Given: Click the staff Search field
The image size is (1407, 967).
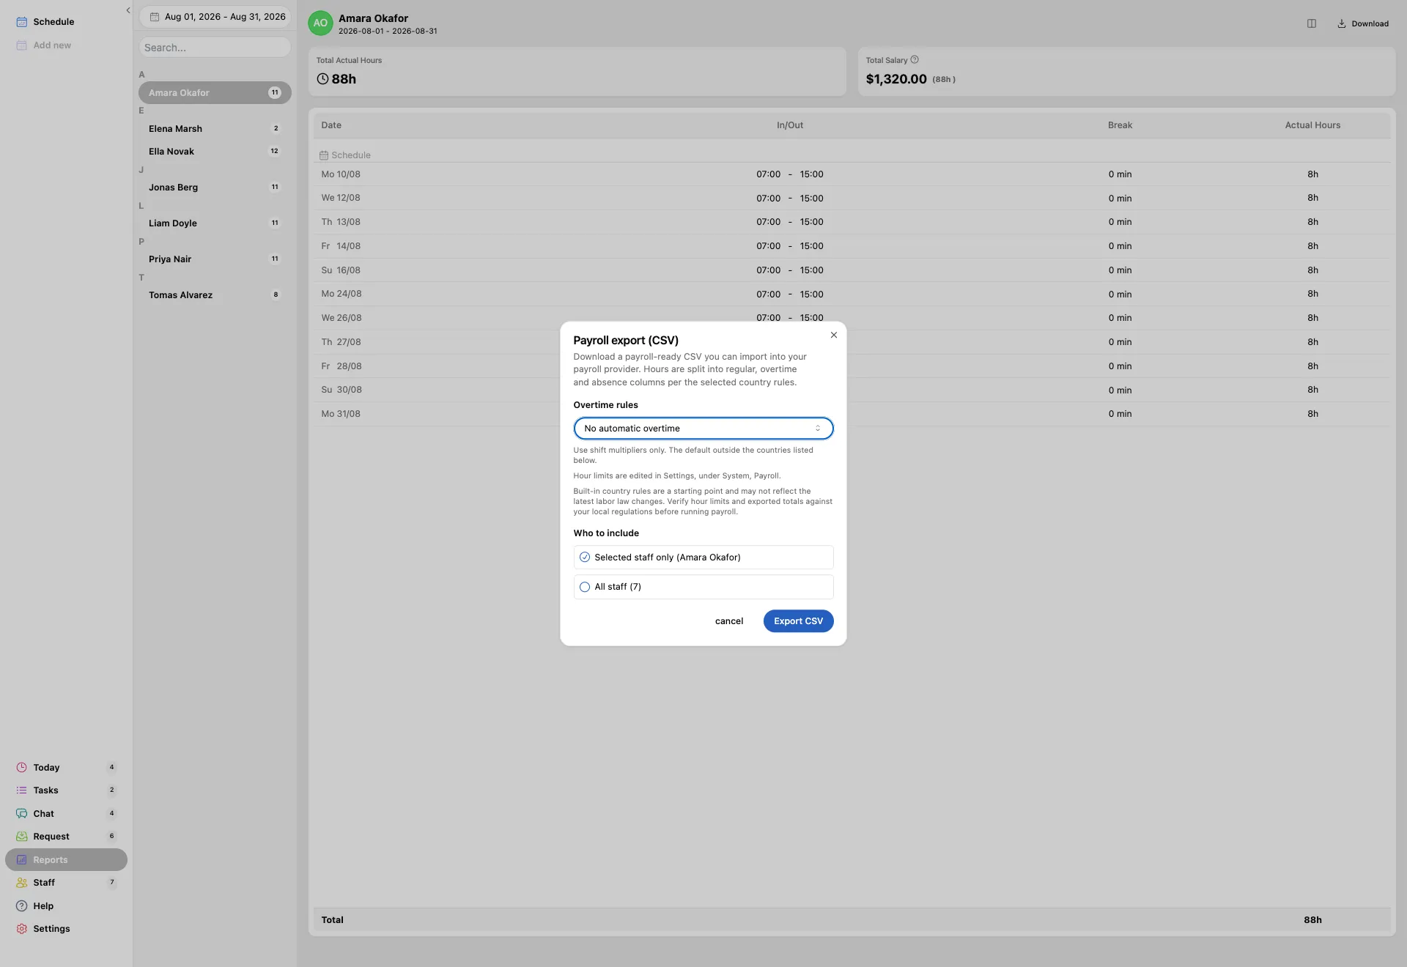Looking at the screenshot, I should coord(215,48).
